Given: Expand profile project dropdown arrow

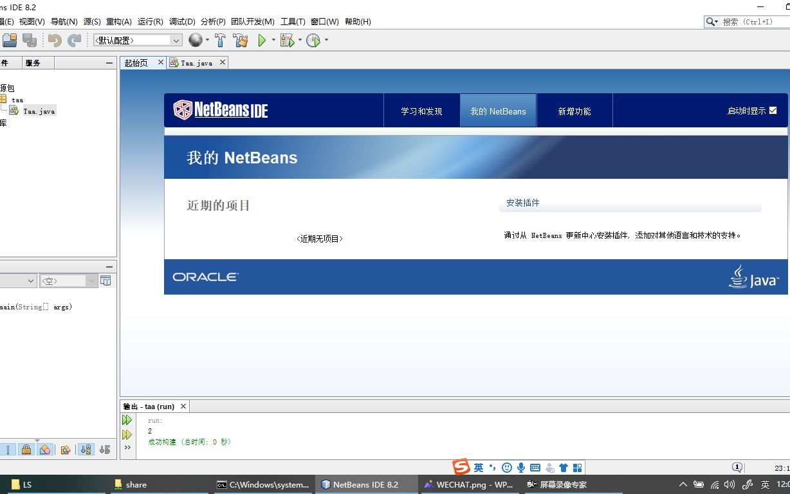Looking at the screenshot, I should (326, 40).
